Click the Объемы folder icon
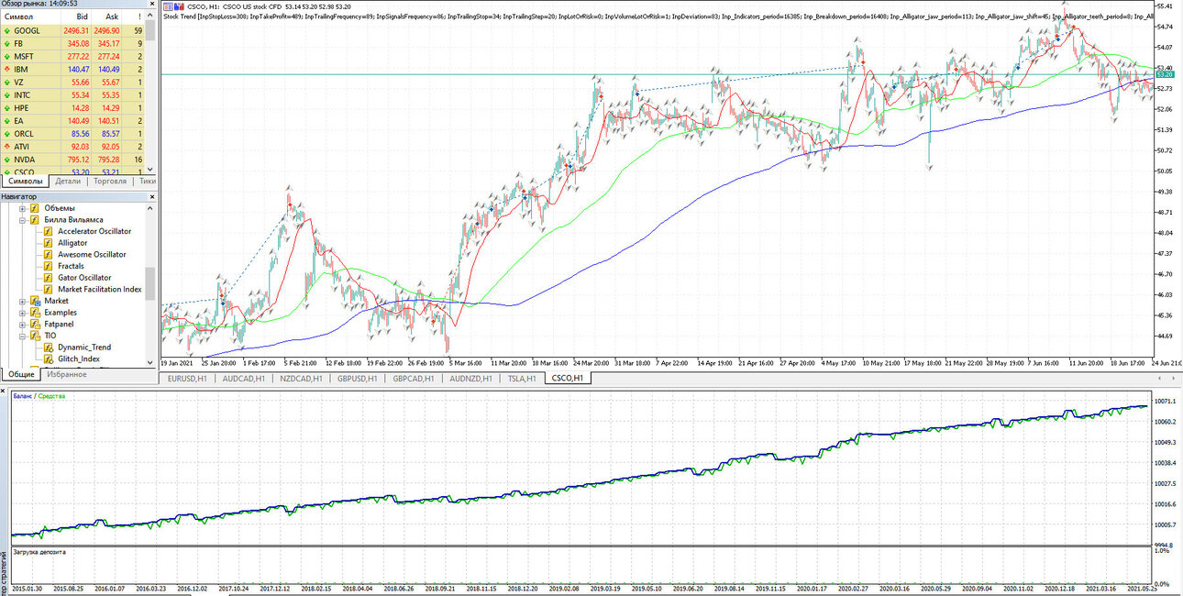Viewport: 1183px width, 596px height. coord(35,208)
